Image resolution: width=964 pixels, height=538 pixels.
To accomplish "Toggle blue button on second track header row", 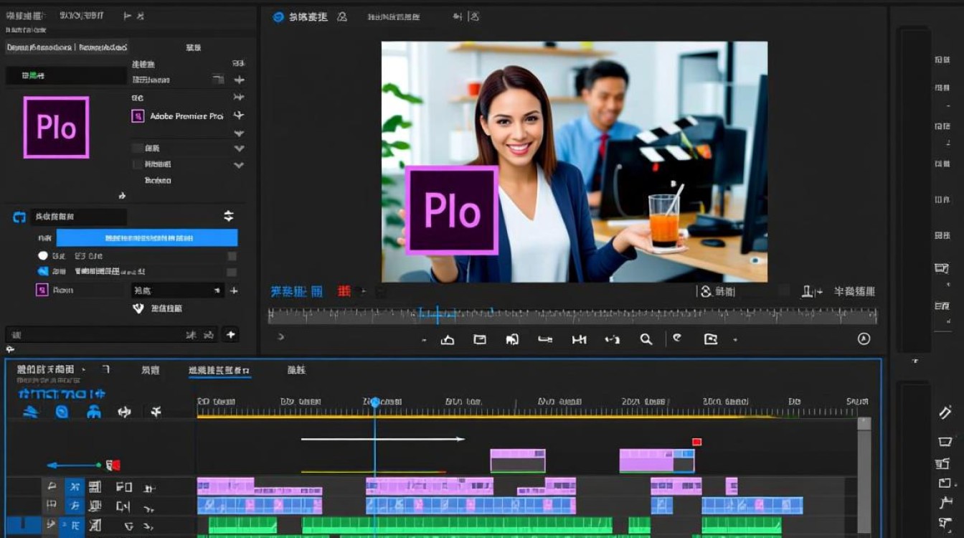I will (75, 506).
